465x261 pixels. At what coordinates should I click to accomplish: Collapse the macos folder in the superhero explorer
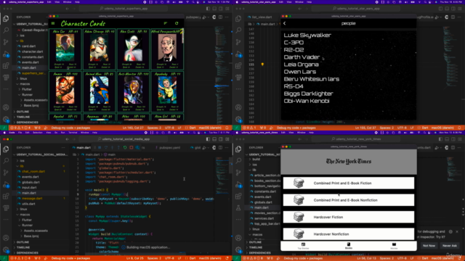[25, 84]
